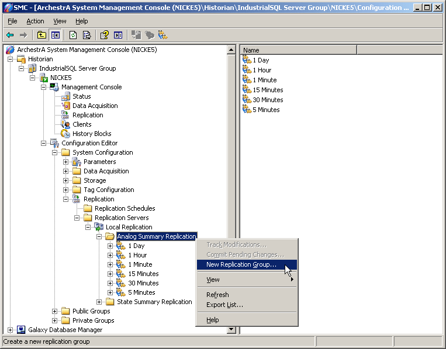Select the Status node icon in the tree
Screen dimensions: 446x349
pyautogui.click(x=65, y=96)
